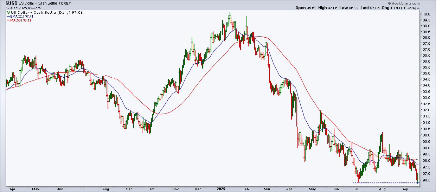Image resolution: width=436 pixels, height=192 pixels.
Task: Click the green up-down arrows legend icon
Action: pos(8,12)
